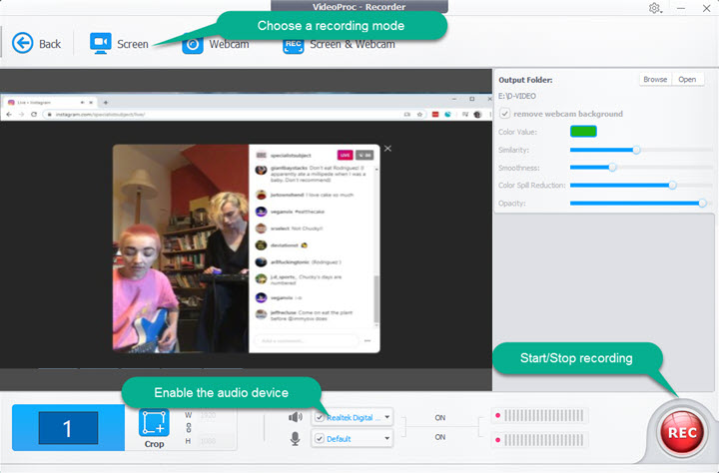Click the speaker audio icon
719x473 pixels.
click(x=295, y=417)
